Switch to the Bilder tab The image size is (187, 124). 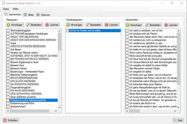point(29,15)
